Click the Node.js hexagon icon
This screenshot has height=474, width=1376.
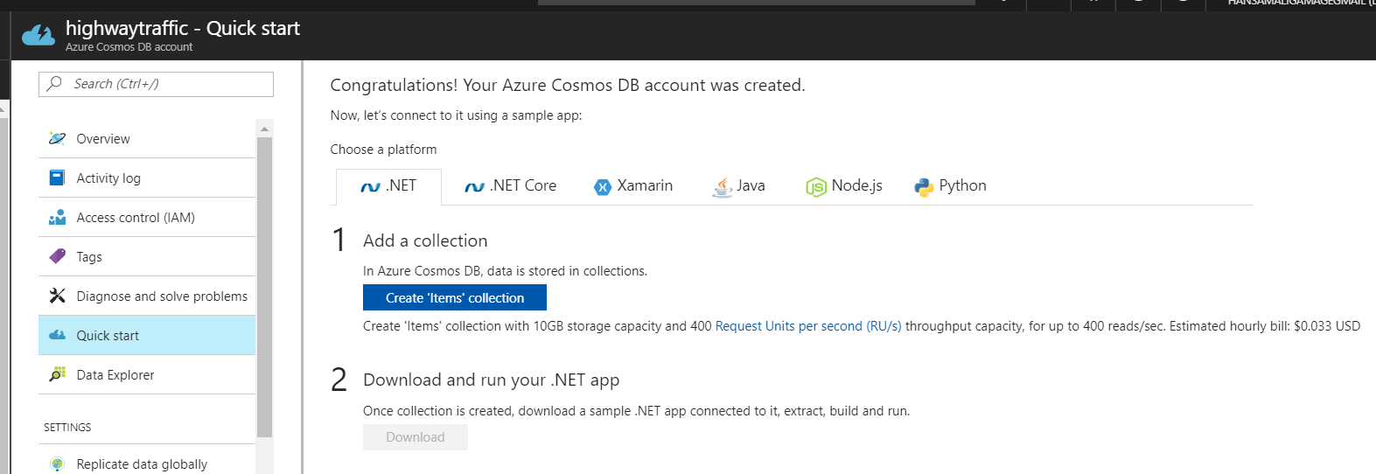click(x=816, y=186)
